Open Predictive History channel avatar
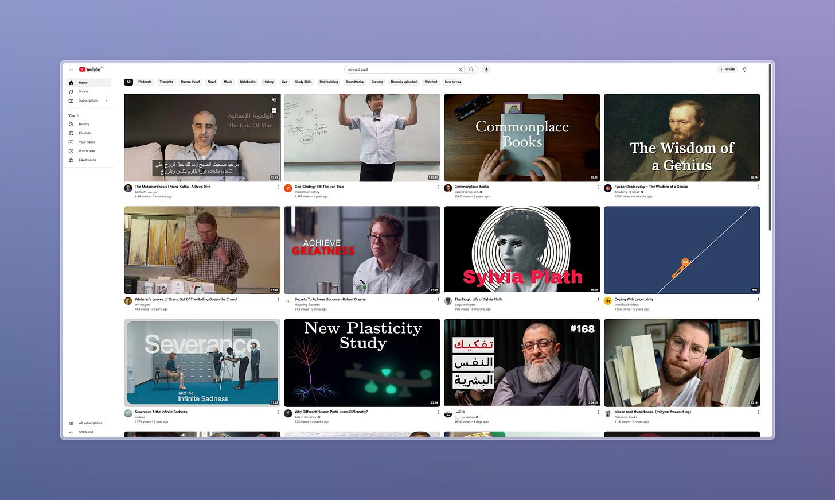 click(288, 188)
